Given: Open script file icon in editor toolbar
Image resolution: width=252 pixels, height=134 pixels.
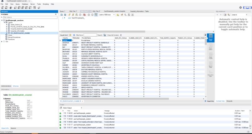Looking at the screenshot, I should (x=62, y=15).
